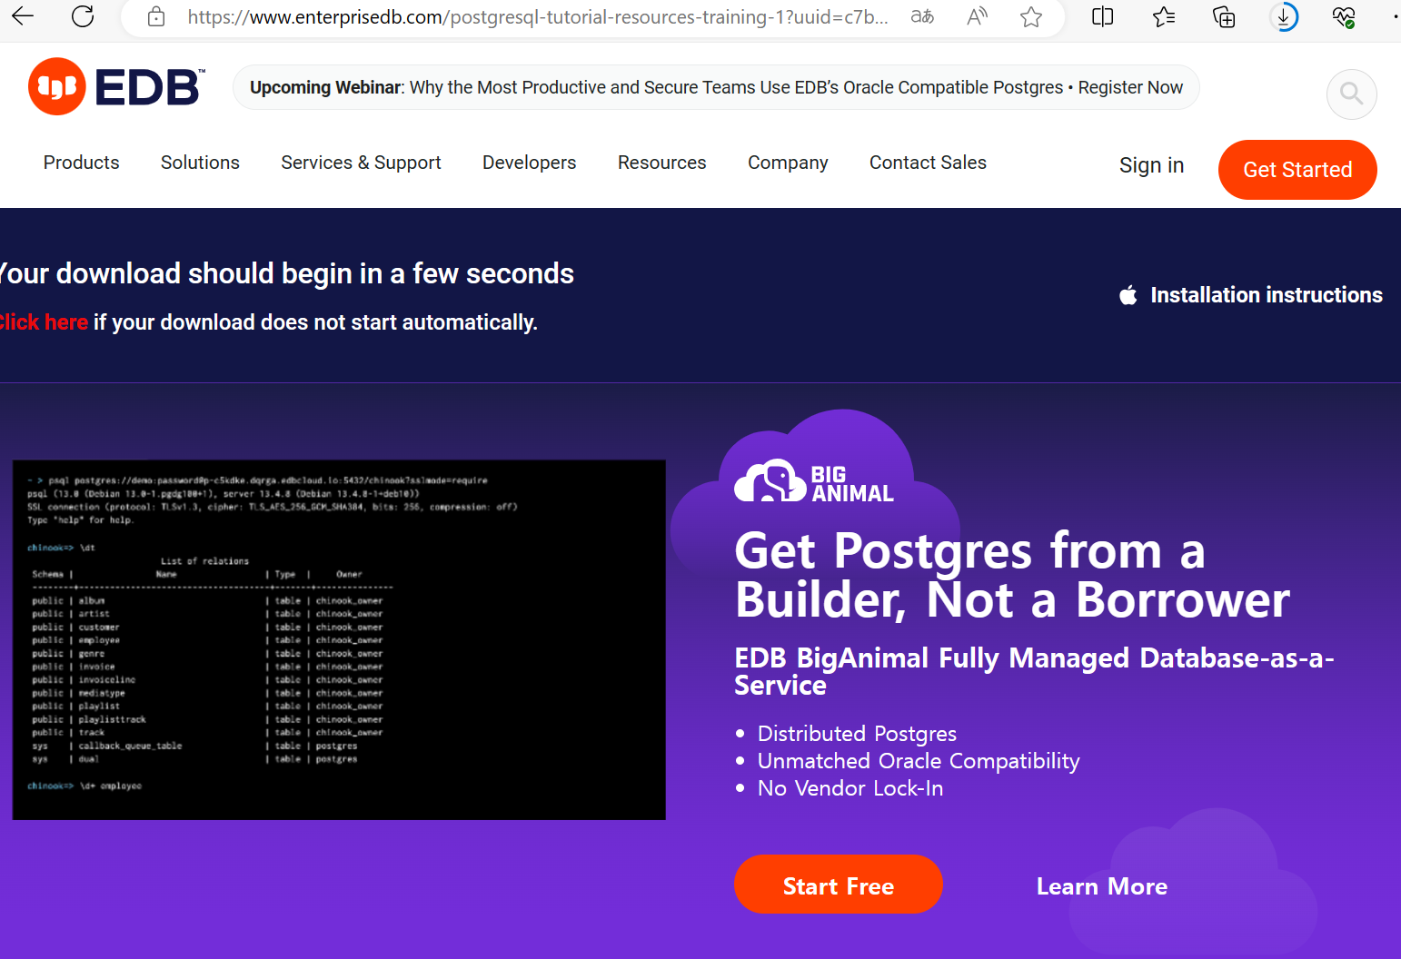Reload the page with refresh icon
The image size is (1401, 959).
(83, 16)
